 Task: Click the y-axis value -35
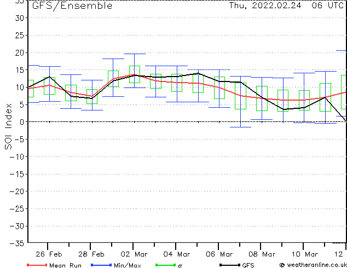tap(17, 243)
